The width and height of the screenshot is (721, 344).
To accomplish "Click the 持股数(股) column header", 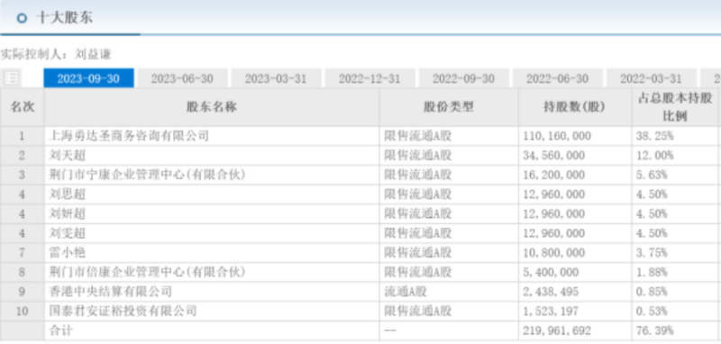I will coord(575,107).
